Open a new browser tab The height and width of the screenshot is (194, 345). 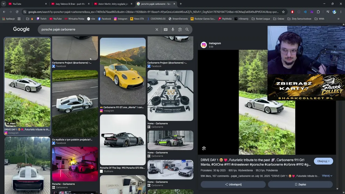pyautogui.click(x=181, y=4)
